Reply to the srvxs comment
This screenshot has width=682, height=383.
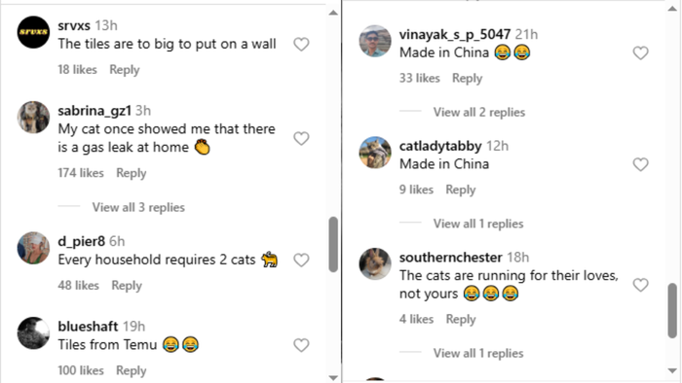click(x=125, y=70)
